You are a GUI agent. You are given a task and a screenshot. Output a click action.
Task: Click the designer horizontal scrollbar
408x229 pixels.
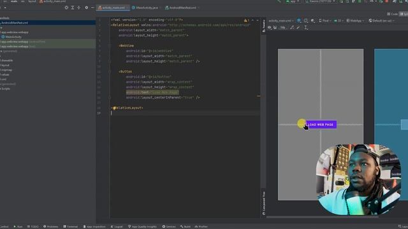pyautogui.click(x=322, y=217)
